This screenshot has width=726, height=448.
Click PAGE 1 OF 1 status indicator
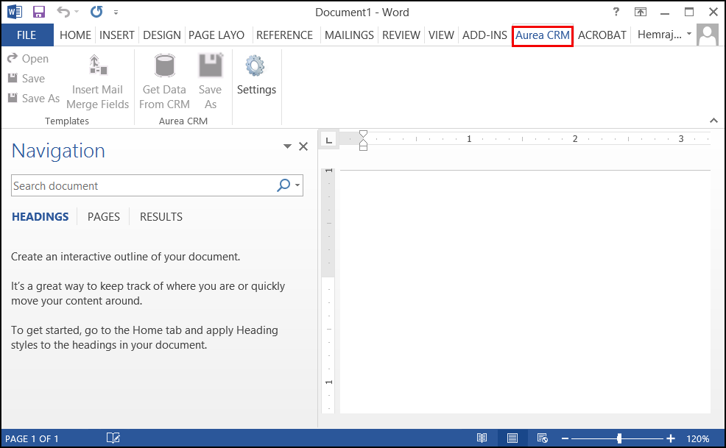(32, 438)
